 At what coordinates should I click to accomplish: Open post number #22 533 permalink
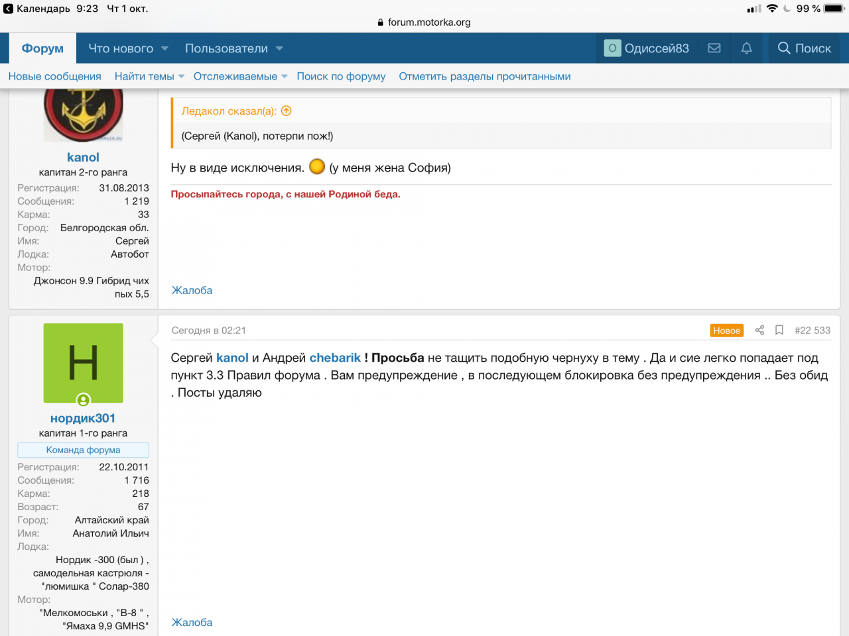coord(812,330)
